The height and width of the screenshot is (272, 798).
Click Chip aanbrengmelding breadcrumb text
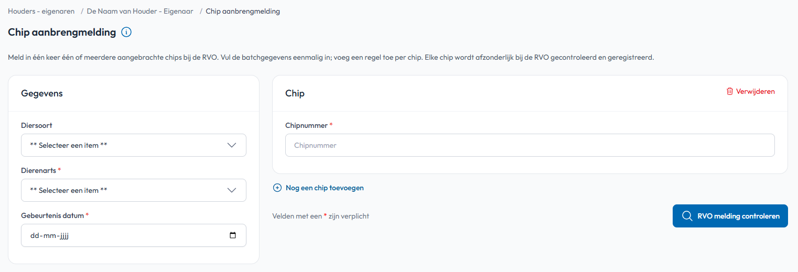pos(243,11)
